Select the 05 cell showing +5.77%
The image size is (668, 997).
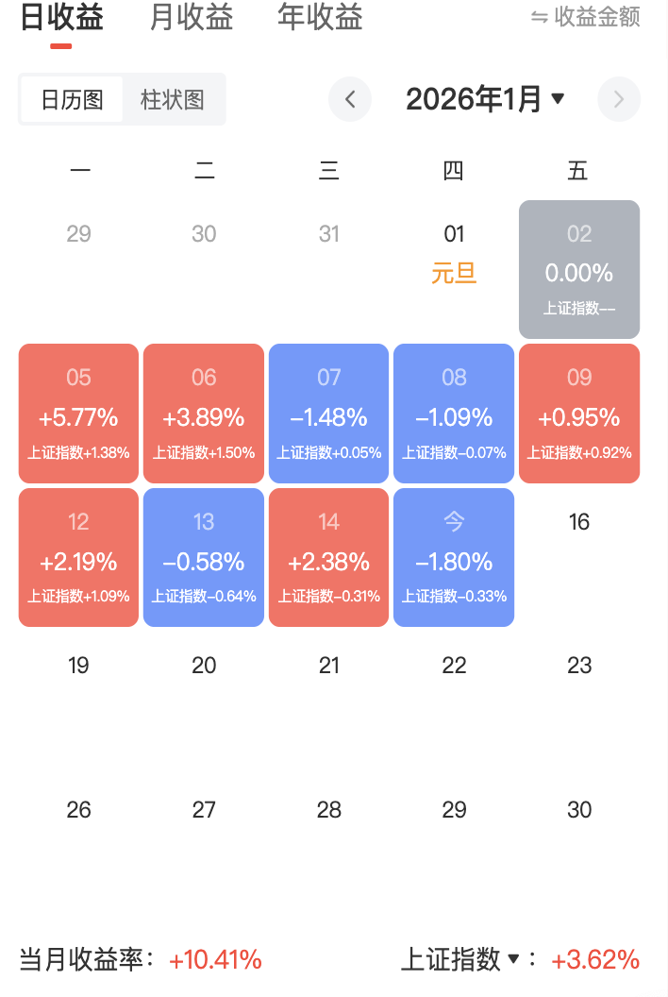coord(79,414)
